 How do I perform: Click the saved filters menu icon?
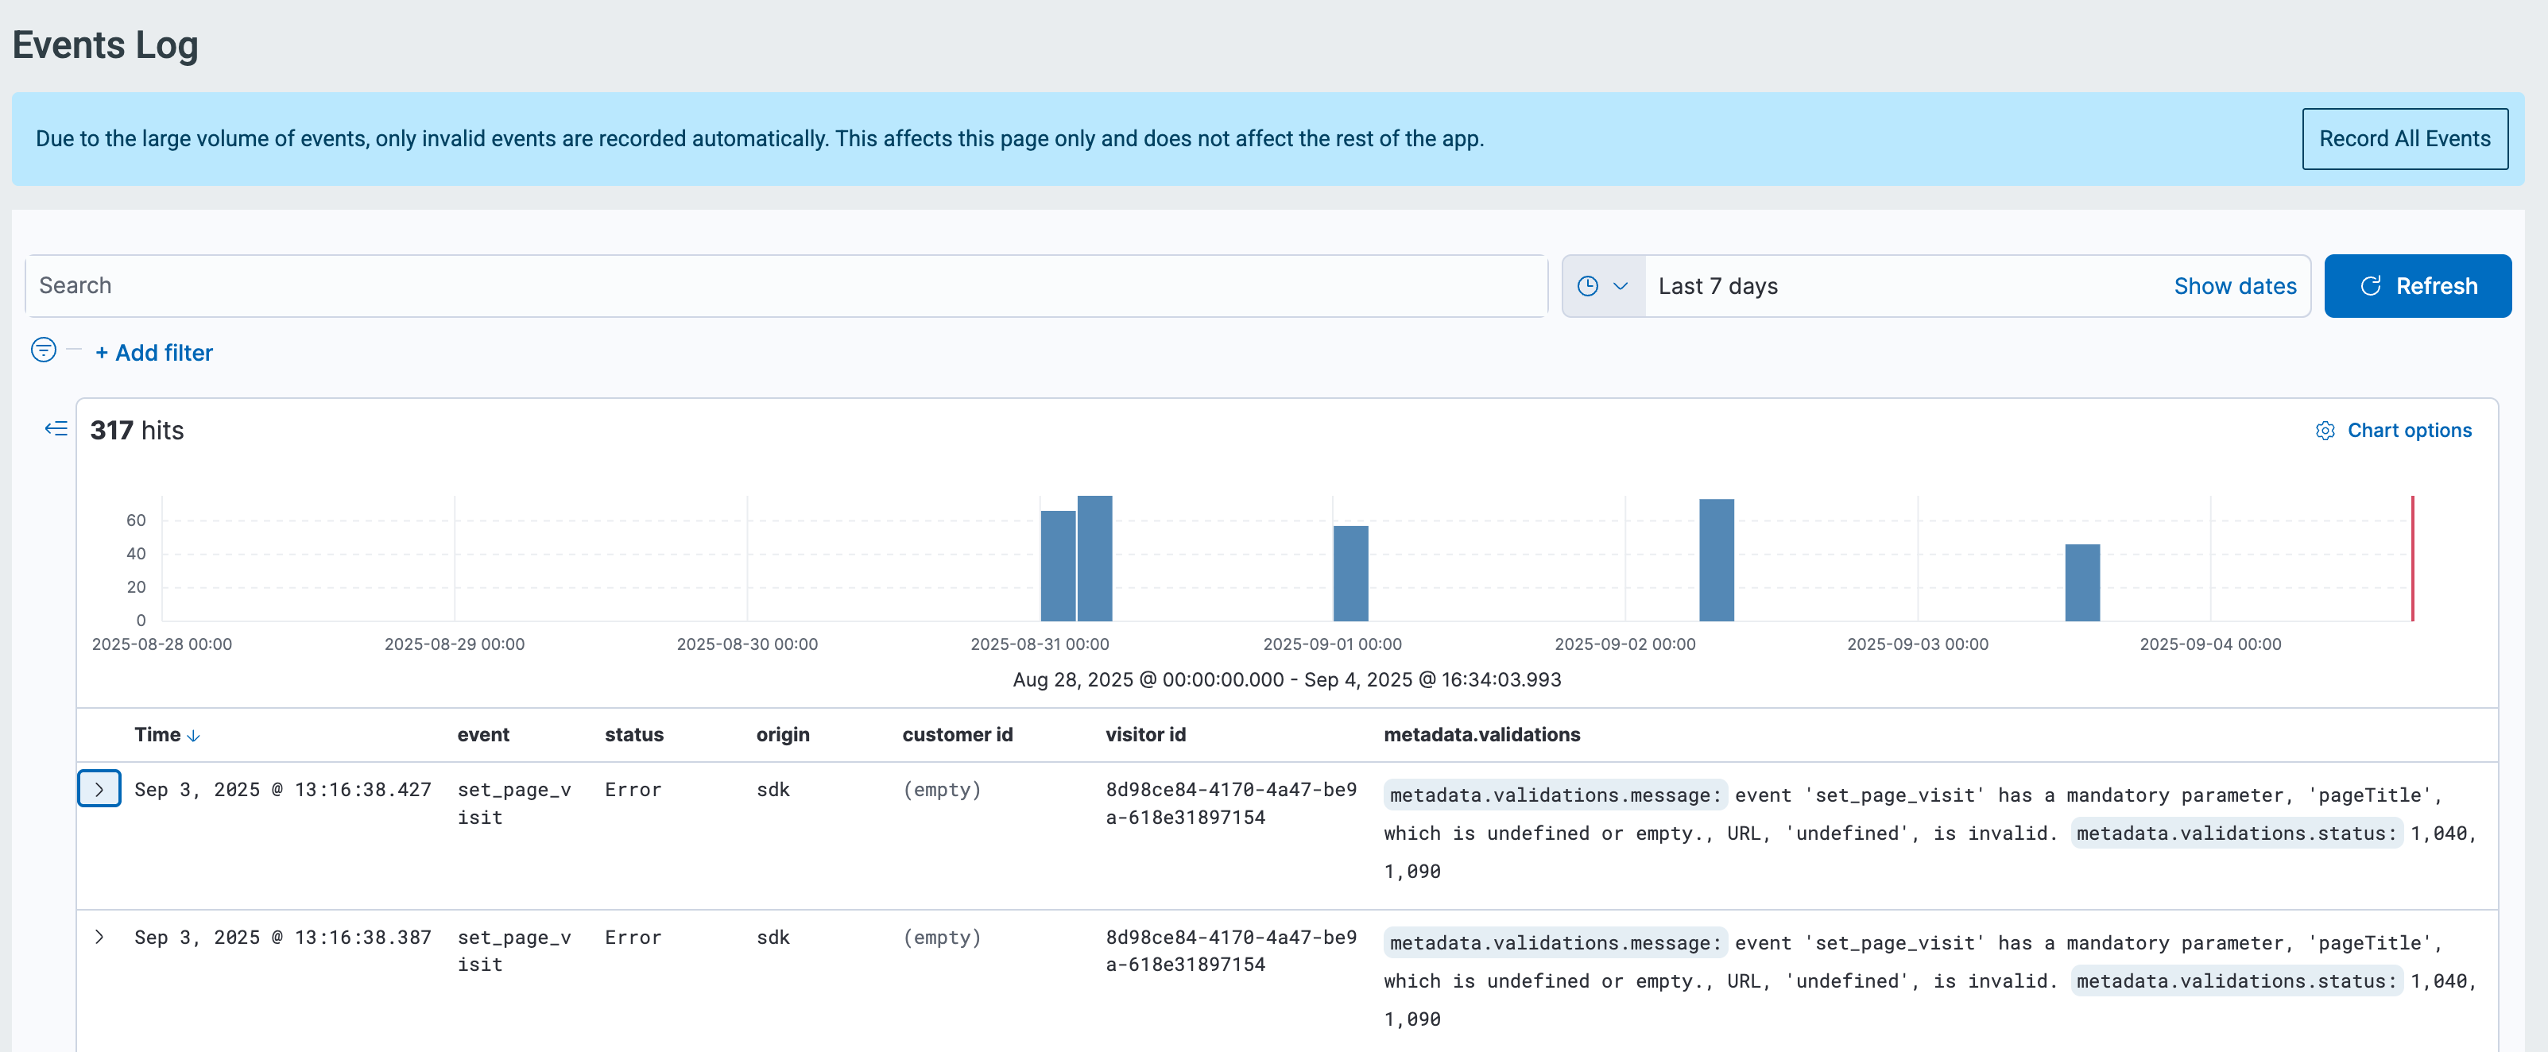pos(44,350)
